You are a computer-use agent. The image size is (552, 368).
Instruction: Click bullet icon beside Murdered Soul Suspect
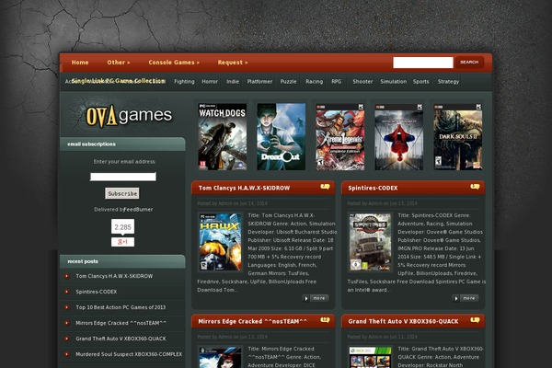pyautogui.click(x=66, y=354)
